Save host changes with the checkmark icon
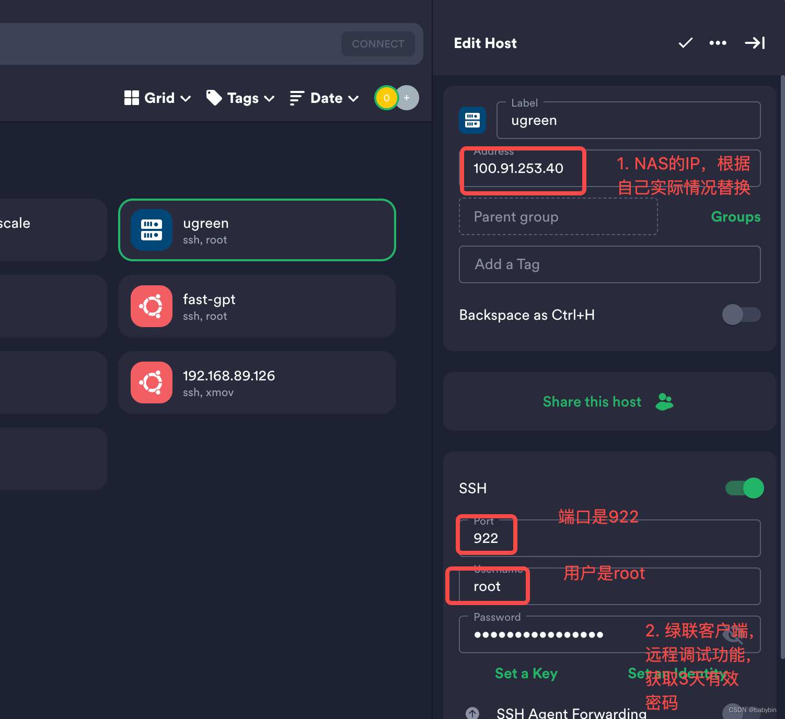 pyautogui.click(x=685, y=43)
